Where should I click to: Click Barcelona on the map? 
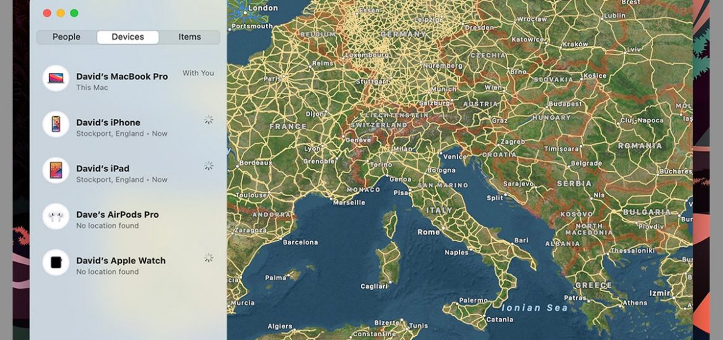pos(300,242)
